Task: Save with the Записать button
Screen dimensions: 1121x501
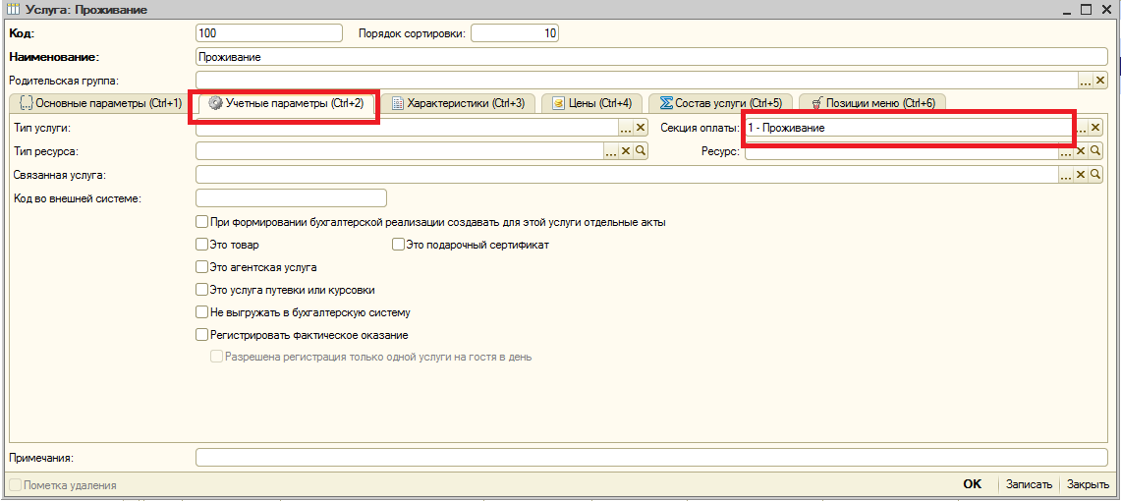Action: pyautogui.click(x=1029, y=484)
